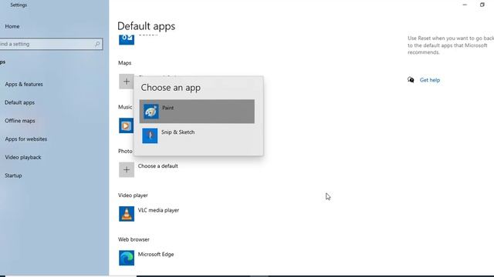Click the Microsoft Edge browser icon
This screenshot has width=494, height=277.
pyautogui.click(x=127, y=258)
